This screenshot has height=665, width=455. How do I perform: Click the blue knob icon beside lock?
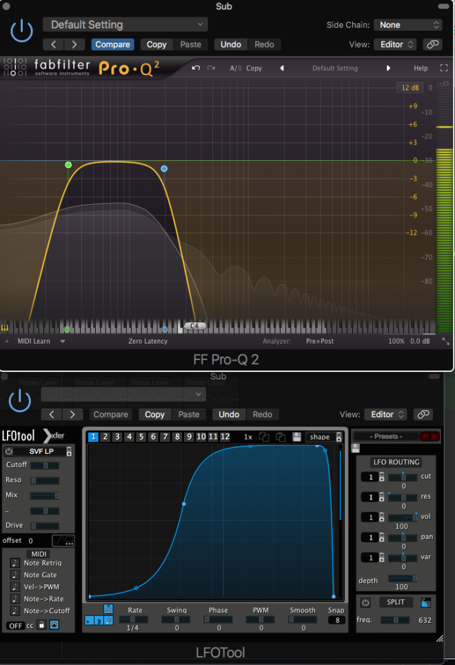click(54, 625)
